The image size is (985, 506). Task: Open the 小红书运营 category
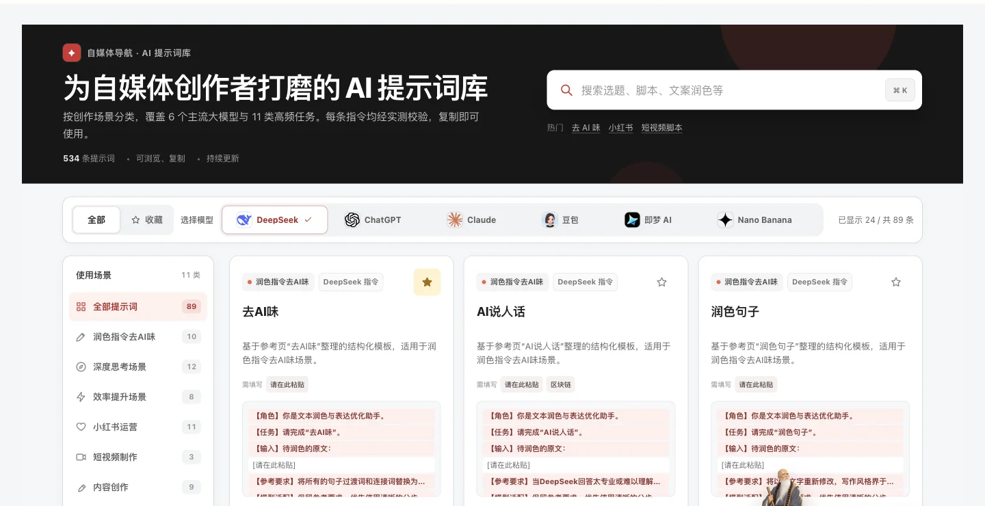138,427
